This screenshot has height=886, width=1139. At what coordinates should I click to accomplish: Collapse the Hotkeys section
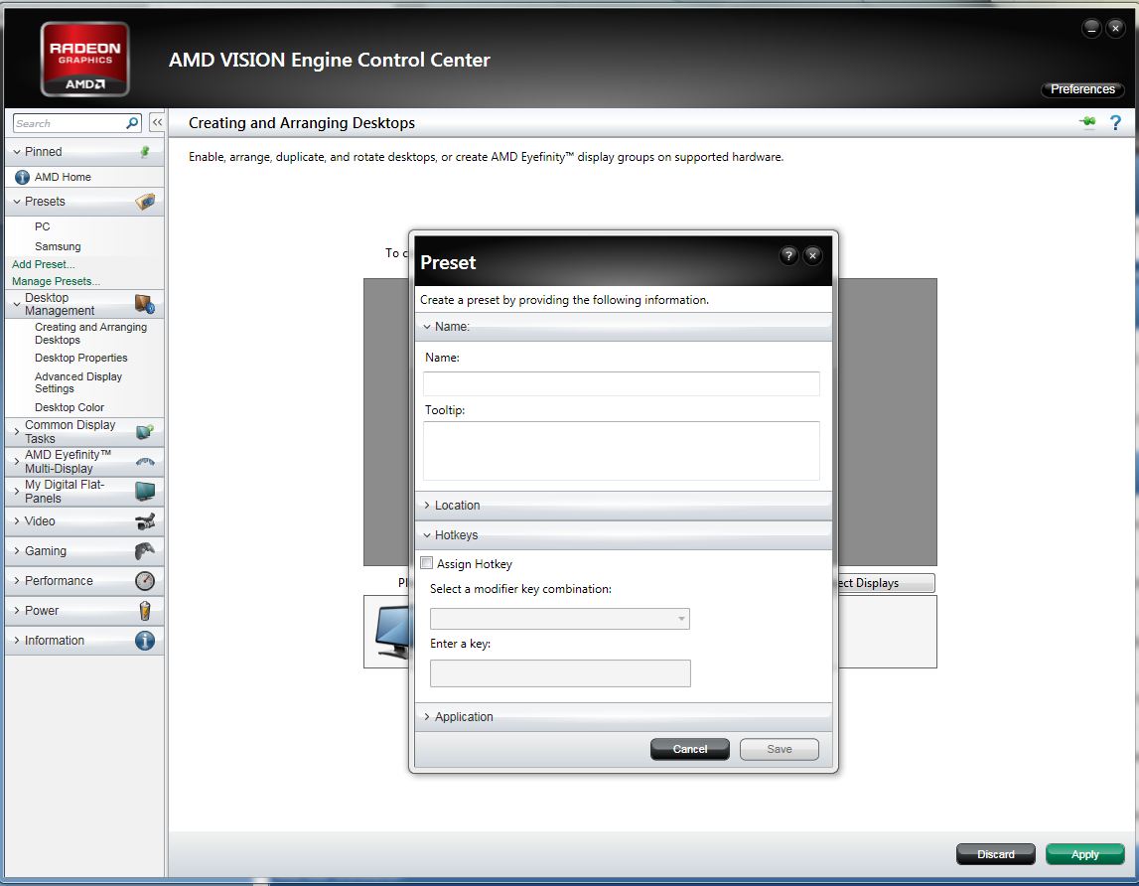pos(427,535)
